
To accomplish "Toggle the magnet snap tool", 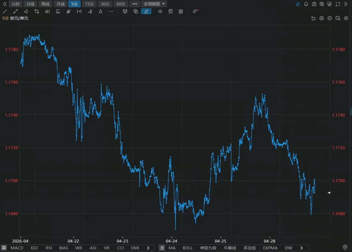I will point(125,11).
